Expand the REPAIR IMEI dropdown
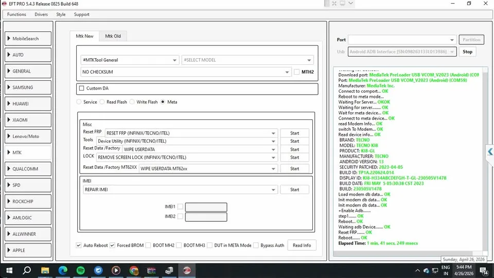This screenshot has width=494, height=278. coord(180,189)
